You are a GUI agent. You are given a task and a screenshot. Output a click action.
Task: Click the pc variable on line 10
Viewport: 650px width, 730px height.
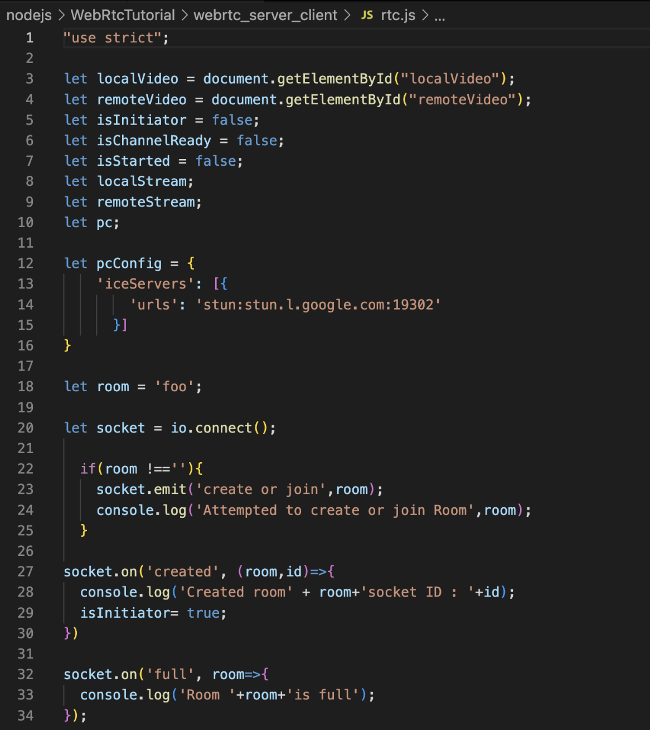pyautogui.click(x=105, y=223)
